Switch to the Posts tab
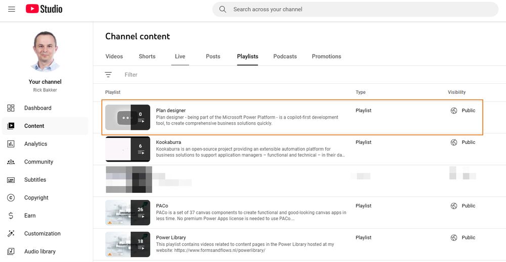 pyautogui.click(x=213, y=57)
